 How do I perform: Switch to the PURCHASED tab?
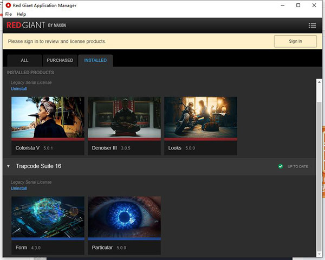(x=60, y=60)
